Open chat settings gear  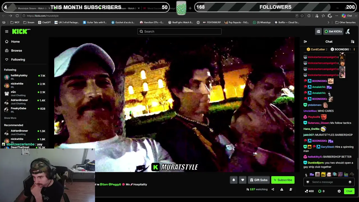tap(339, 191)
